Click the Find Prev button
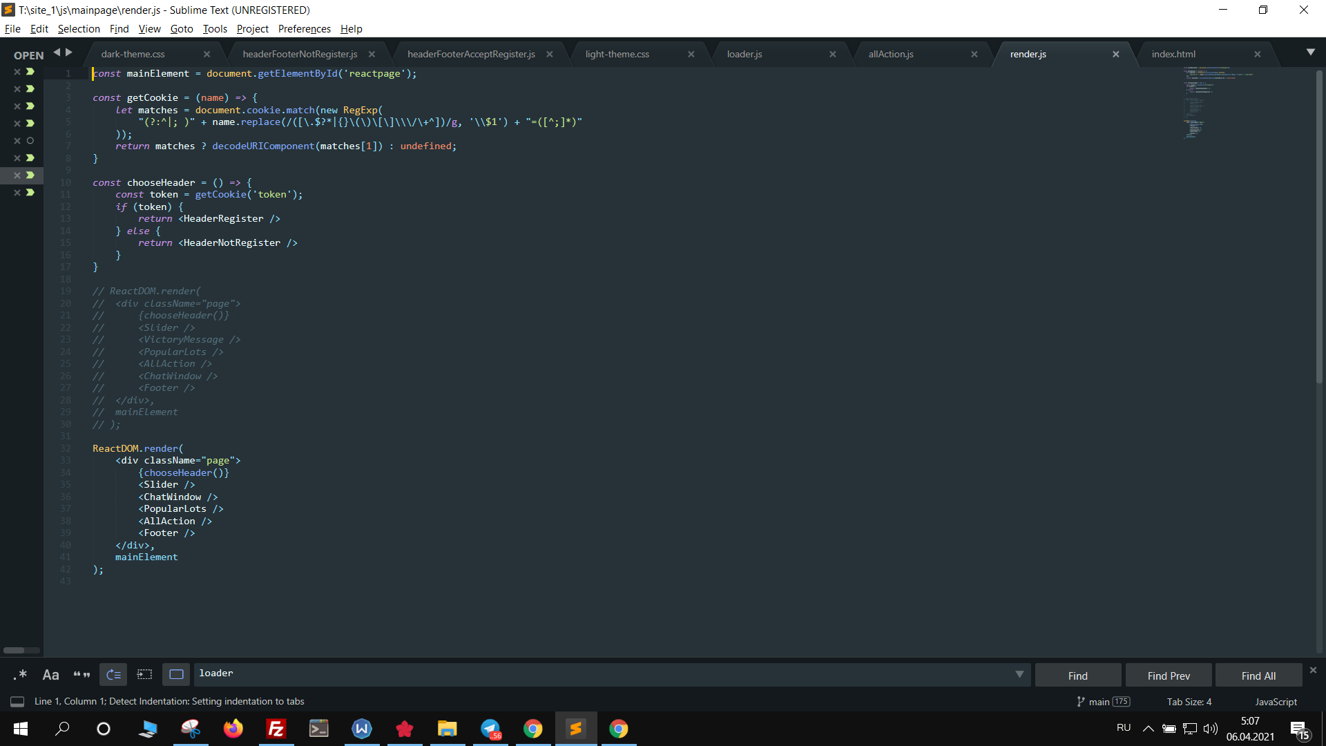The height and width of the screenshot is (746, 1326). coord(1169,676)
